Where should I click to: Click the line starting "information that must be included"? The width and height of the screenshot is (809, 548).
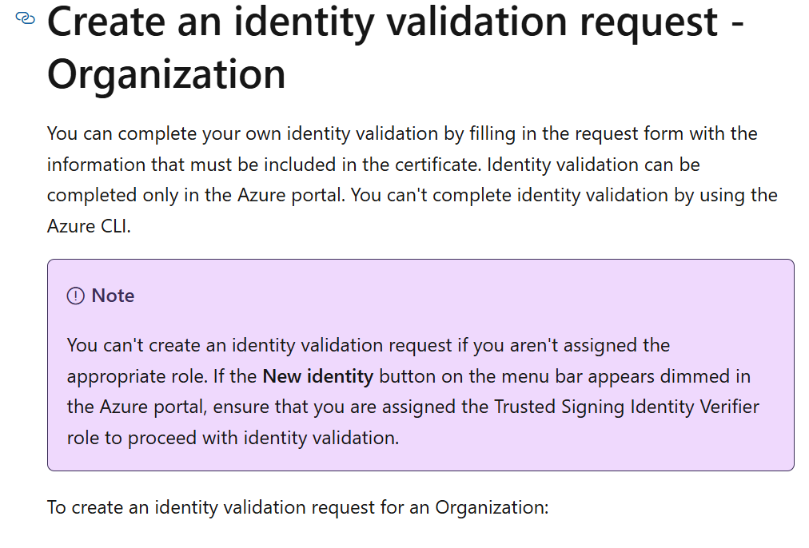(373, 165)
